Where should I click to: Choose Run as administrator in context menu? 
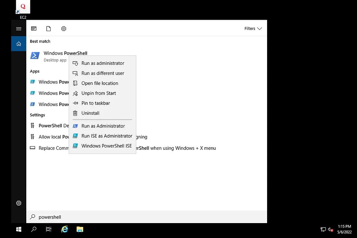pyautogui.click(x=103, y=63)
